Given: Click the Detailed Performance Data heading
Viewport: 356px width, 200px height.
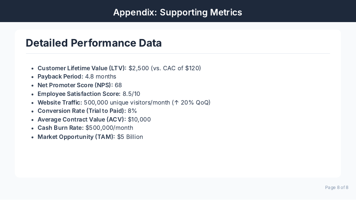Looking at the screenshot, I should click(x=94, y=43).
